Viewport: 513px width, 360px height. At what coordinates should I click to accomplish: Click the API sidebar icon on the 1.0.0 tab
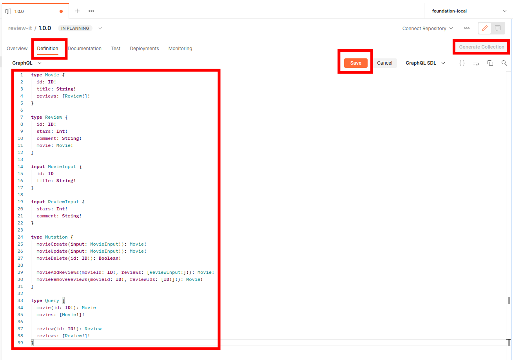[8, 11]
